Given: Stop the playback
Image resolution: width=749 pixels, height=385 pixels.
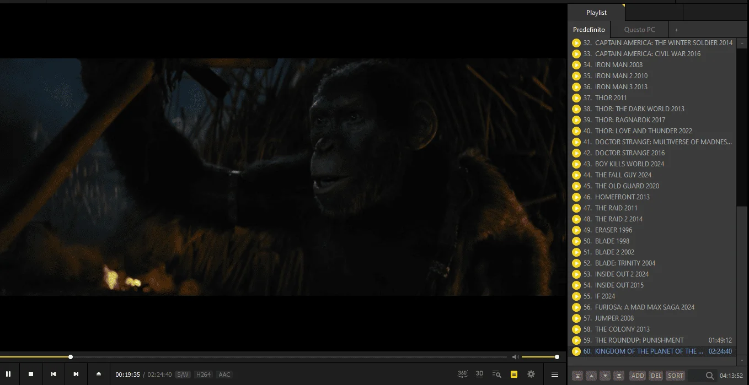Looking at the screenshot, I should (31, 374).
